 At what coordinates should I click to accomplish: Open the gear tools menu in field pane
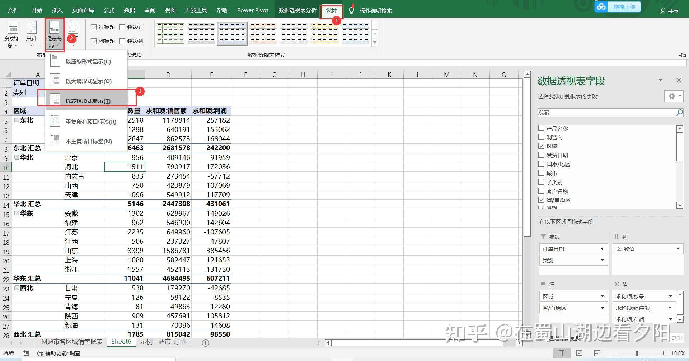674,96
